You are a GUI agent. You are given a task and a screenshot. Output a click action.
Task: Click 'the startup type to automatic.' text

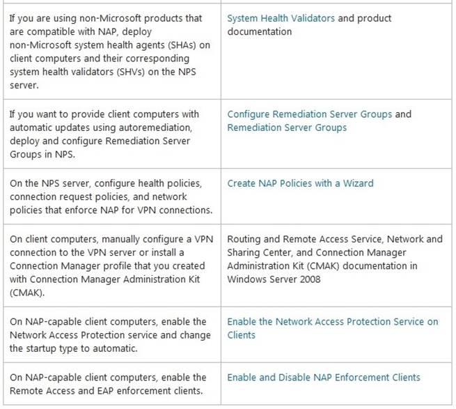(73, 348)
